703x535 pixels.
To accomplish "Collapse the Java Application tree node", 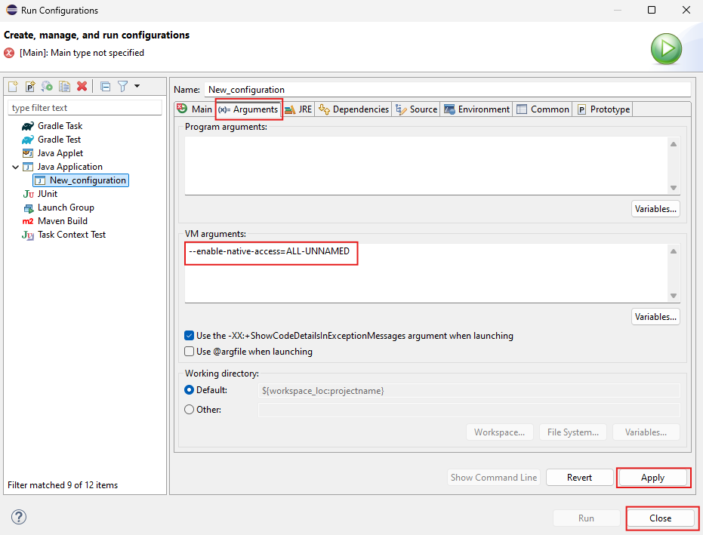I will click(x=15, y=167).
